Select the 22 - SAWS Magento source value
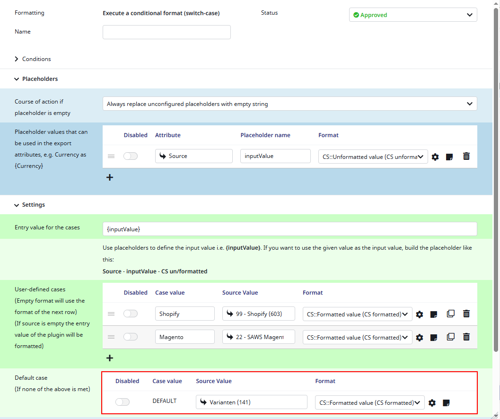 click(x=258, y=337)
